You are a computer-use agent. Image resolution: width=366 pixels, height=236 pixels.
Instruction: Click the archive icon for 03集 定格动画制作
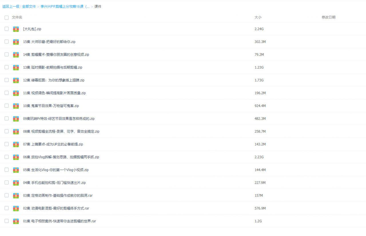click(x=16, y=195)
